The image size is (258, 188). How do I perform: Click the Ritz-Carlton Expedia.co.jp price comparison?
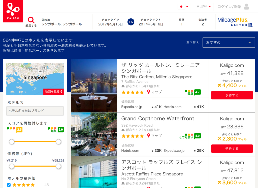141,107
